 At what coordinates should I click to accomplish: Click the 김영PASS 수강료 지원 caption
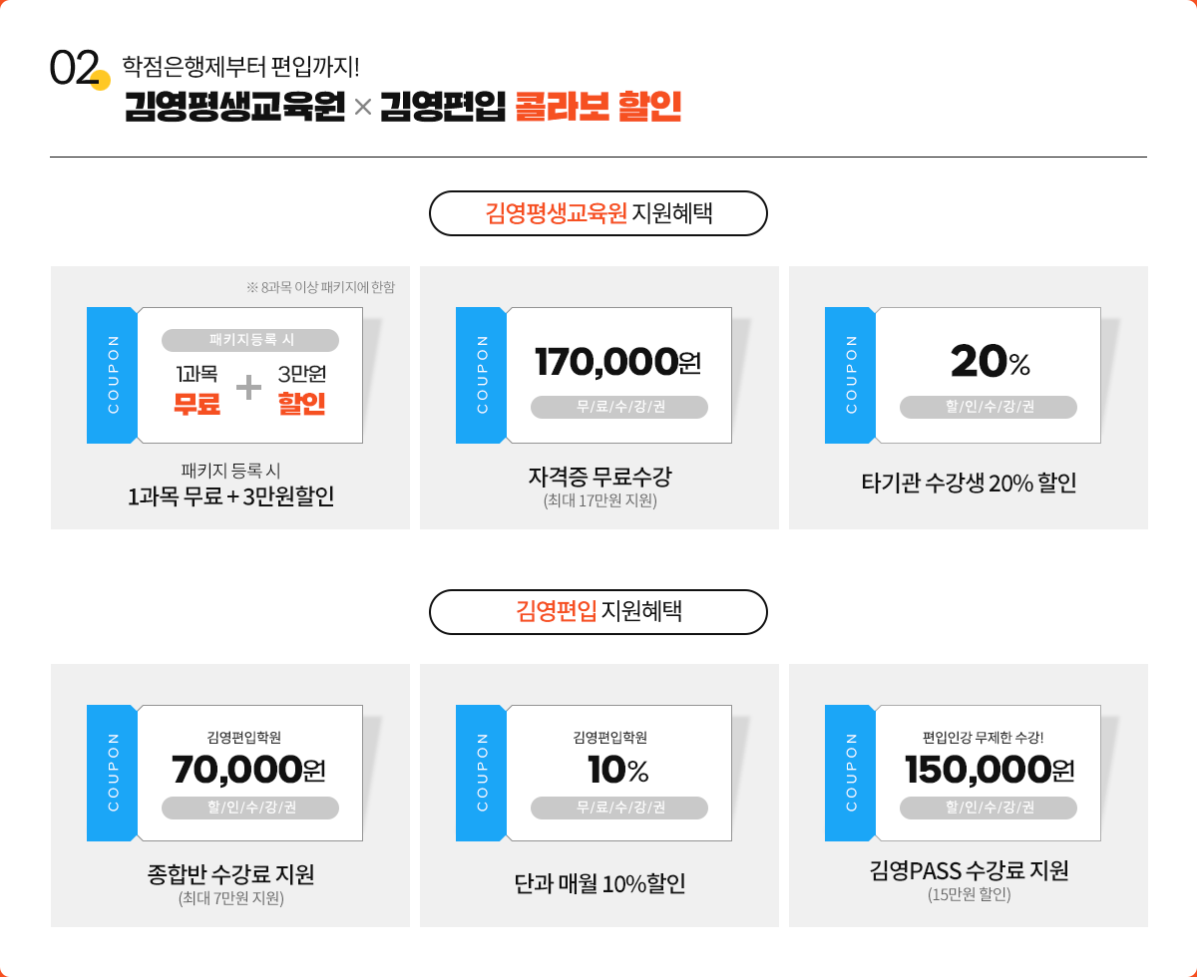969,870
